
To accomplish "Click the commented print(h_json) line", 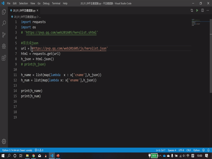I will pos(33,64).
